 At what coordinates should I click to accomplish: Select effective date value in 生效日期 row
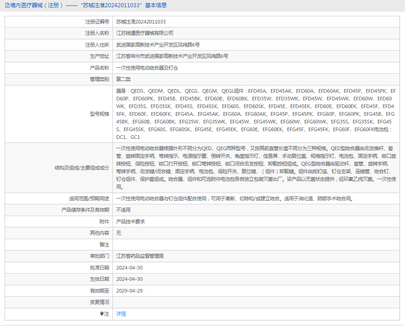tap(130, 279)
